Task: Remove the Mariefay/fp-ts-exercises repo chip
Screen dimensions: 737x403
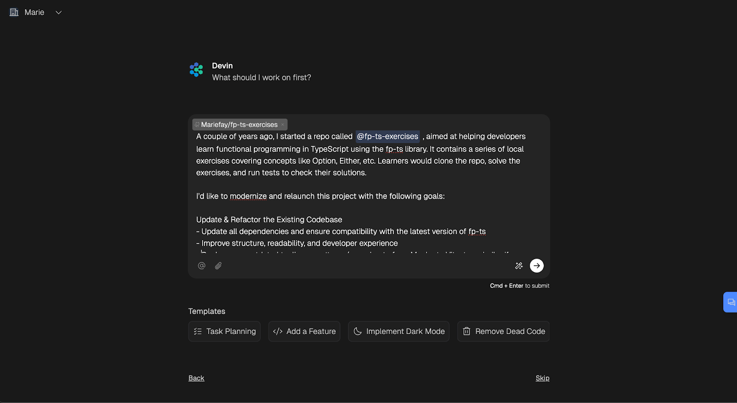Action: pos(282,125)
